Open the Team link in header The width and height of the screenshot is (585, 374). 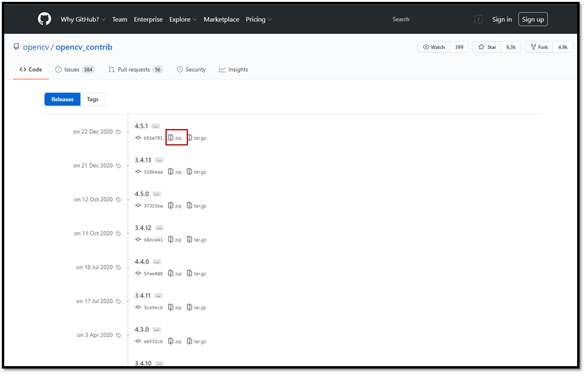tap(120, 19)
